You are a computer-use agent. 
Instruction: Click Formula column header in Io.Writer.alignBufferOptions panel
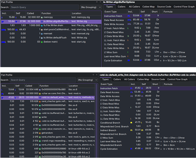click(x=168, y=11)
